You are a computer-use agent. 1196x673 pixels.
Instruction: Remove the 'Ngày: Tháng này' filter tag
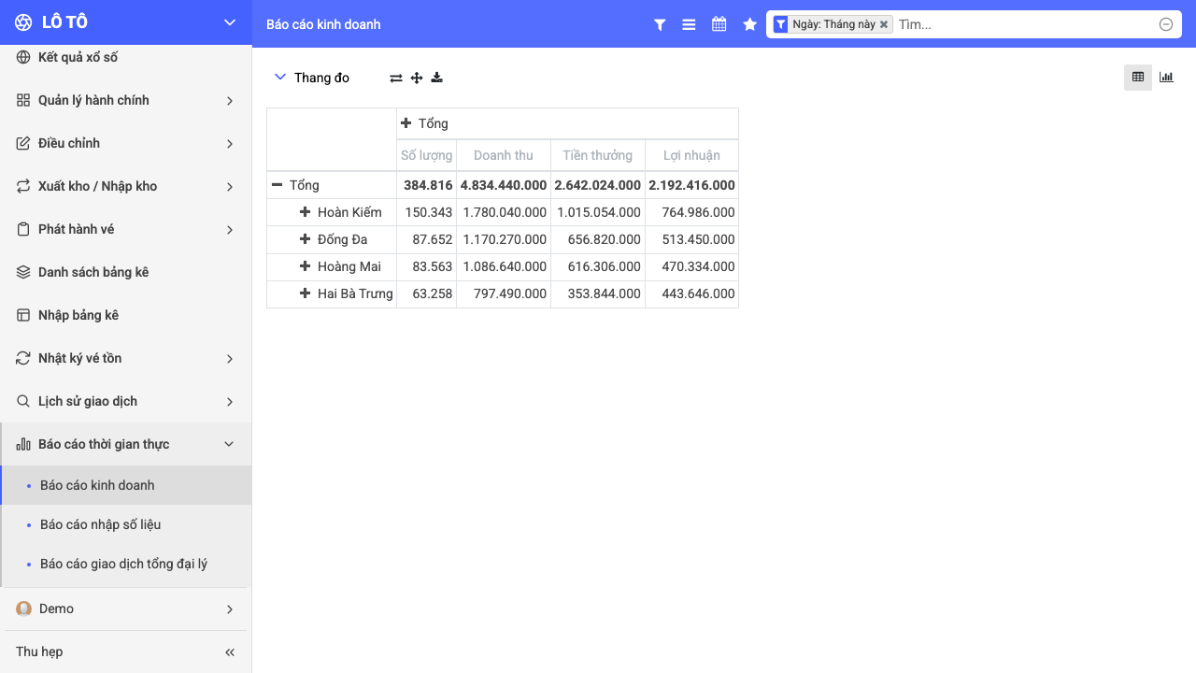884,24
